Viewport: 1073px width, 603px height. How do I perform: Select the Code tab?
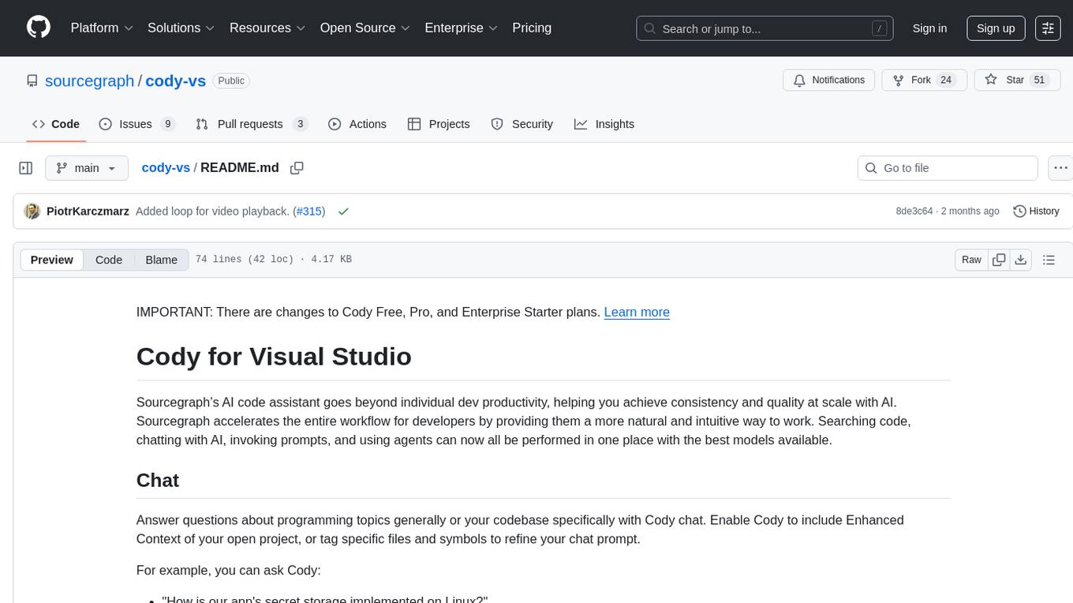(x=56, y=124)
